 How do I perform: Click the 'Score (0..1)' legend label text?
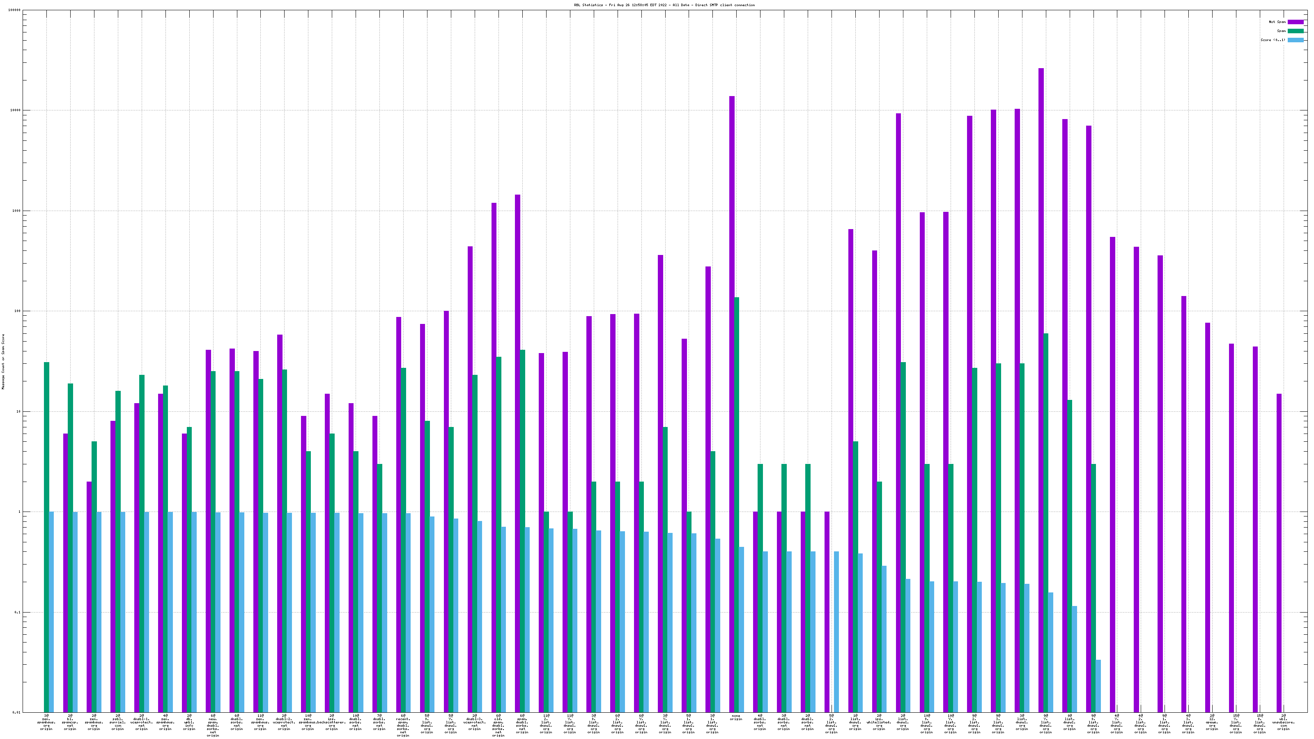click(1273, 40)
